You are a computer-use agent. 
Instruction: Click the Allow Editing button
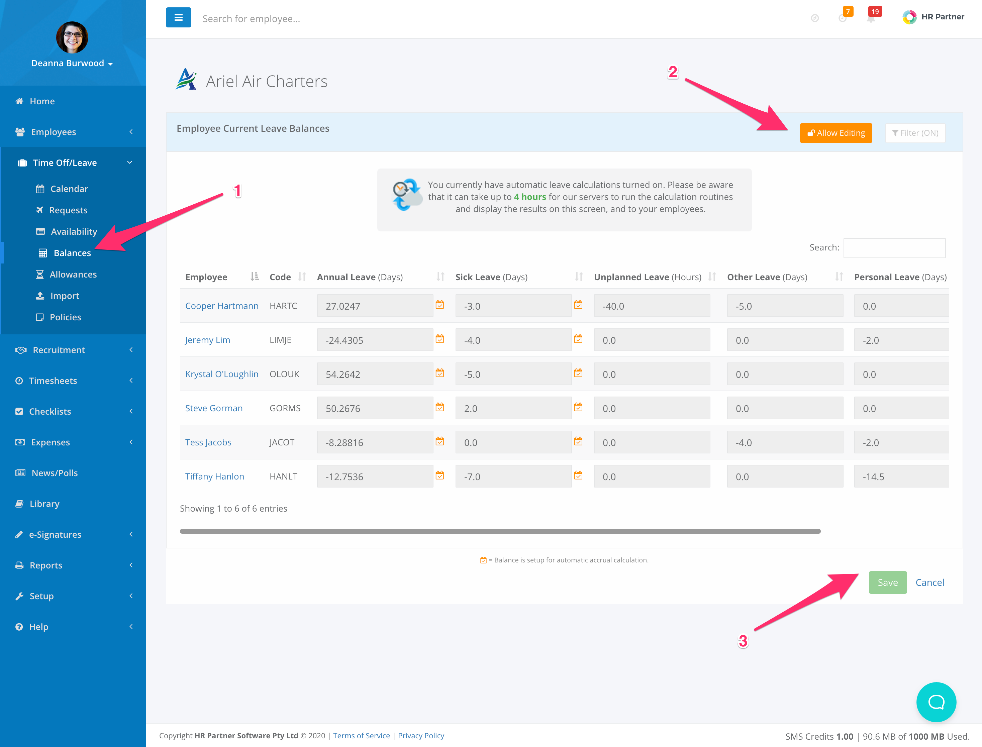836,133
